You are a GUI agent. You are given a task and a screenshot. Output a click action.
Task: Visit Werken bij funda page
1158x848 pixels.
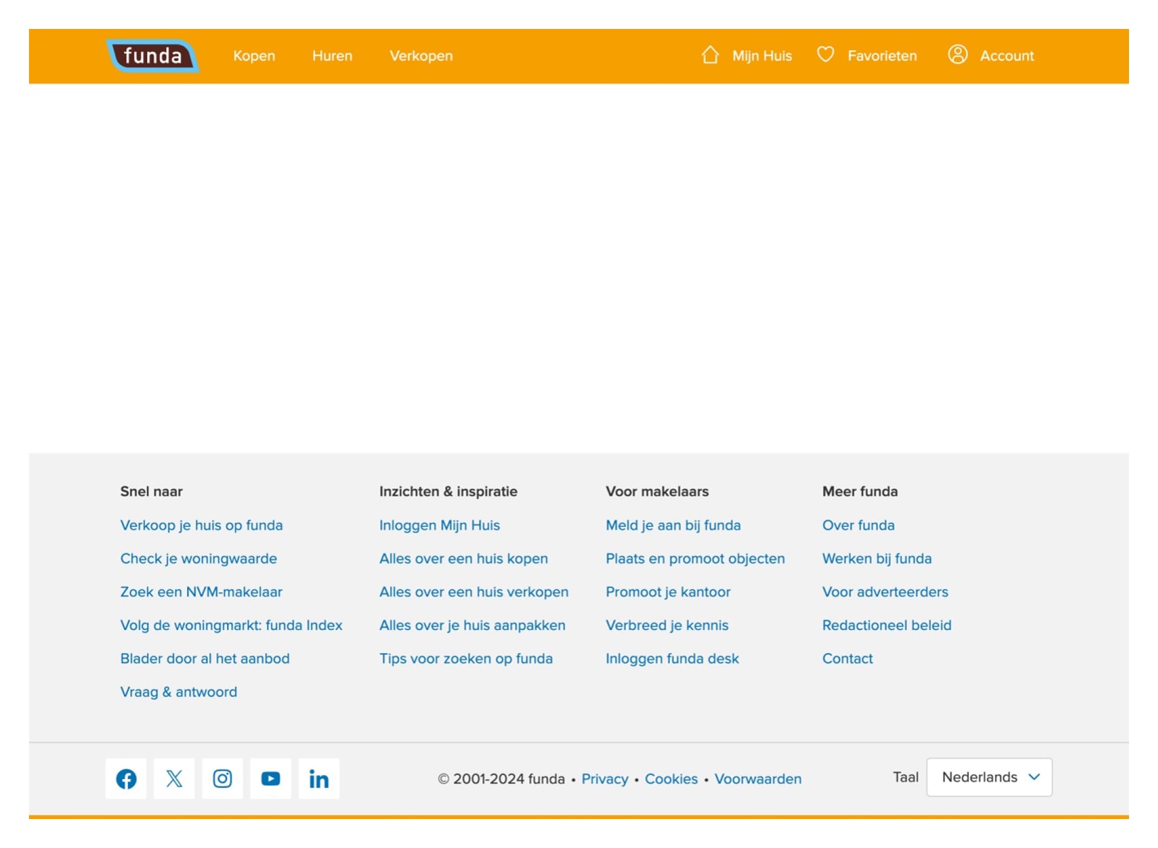[x=877, y=559]
